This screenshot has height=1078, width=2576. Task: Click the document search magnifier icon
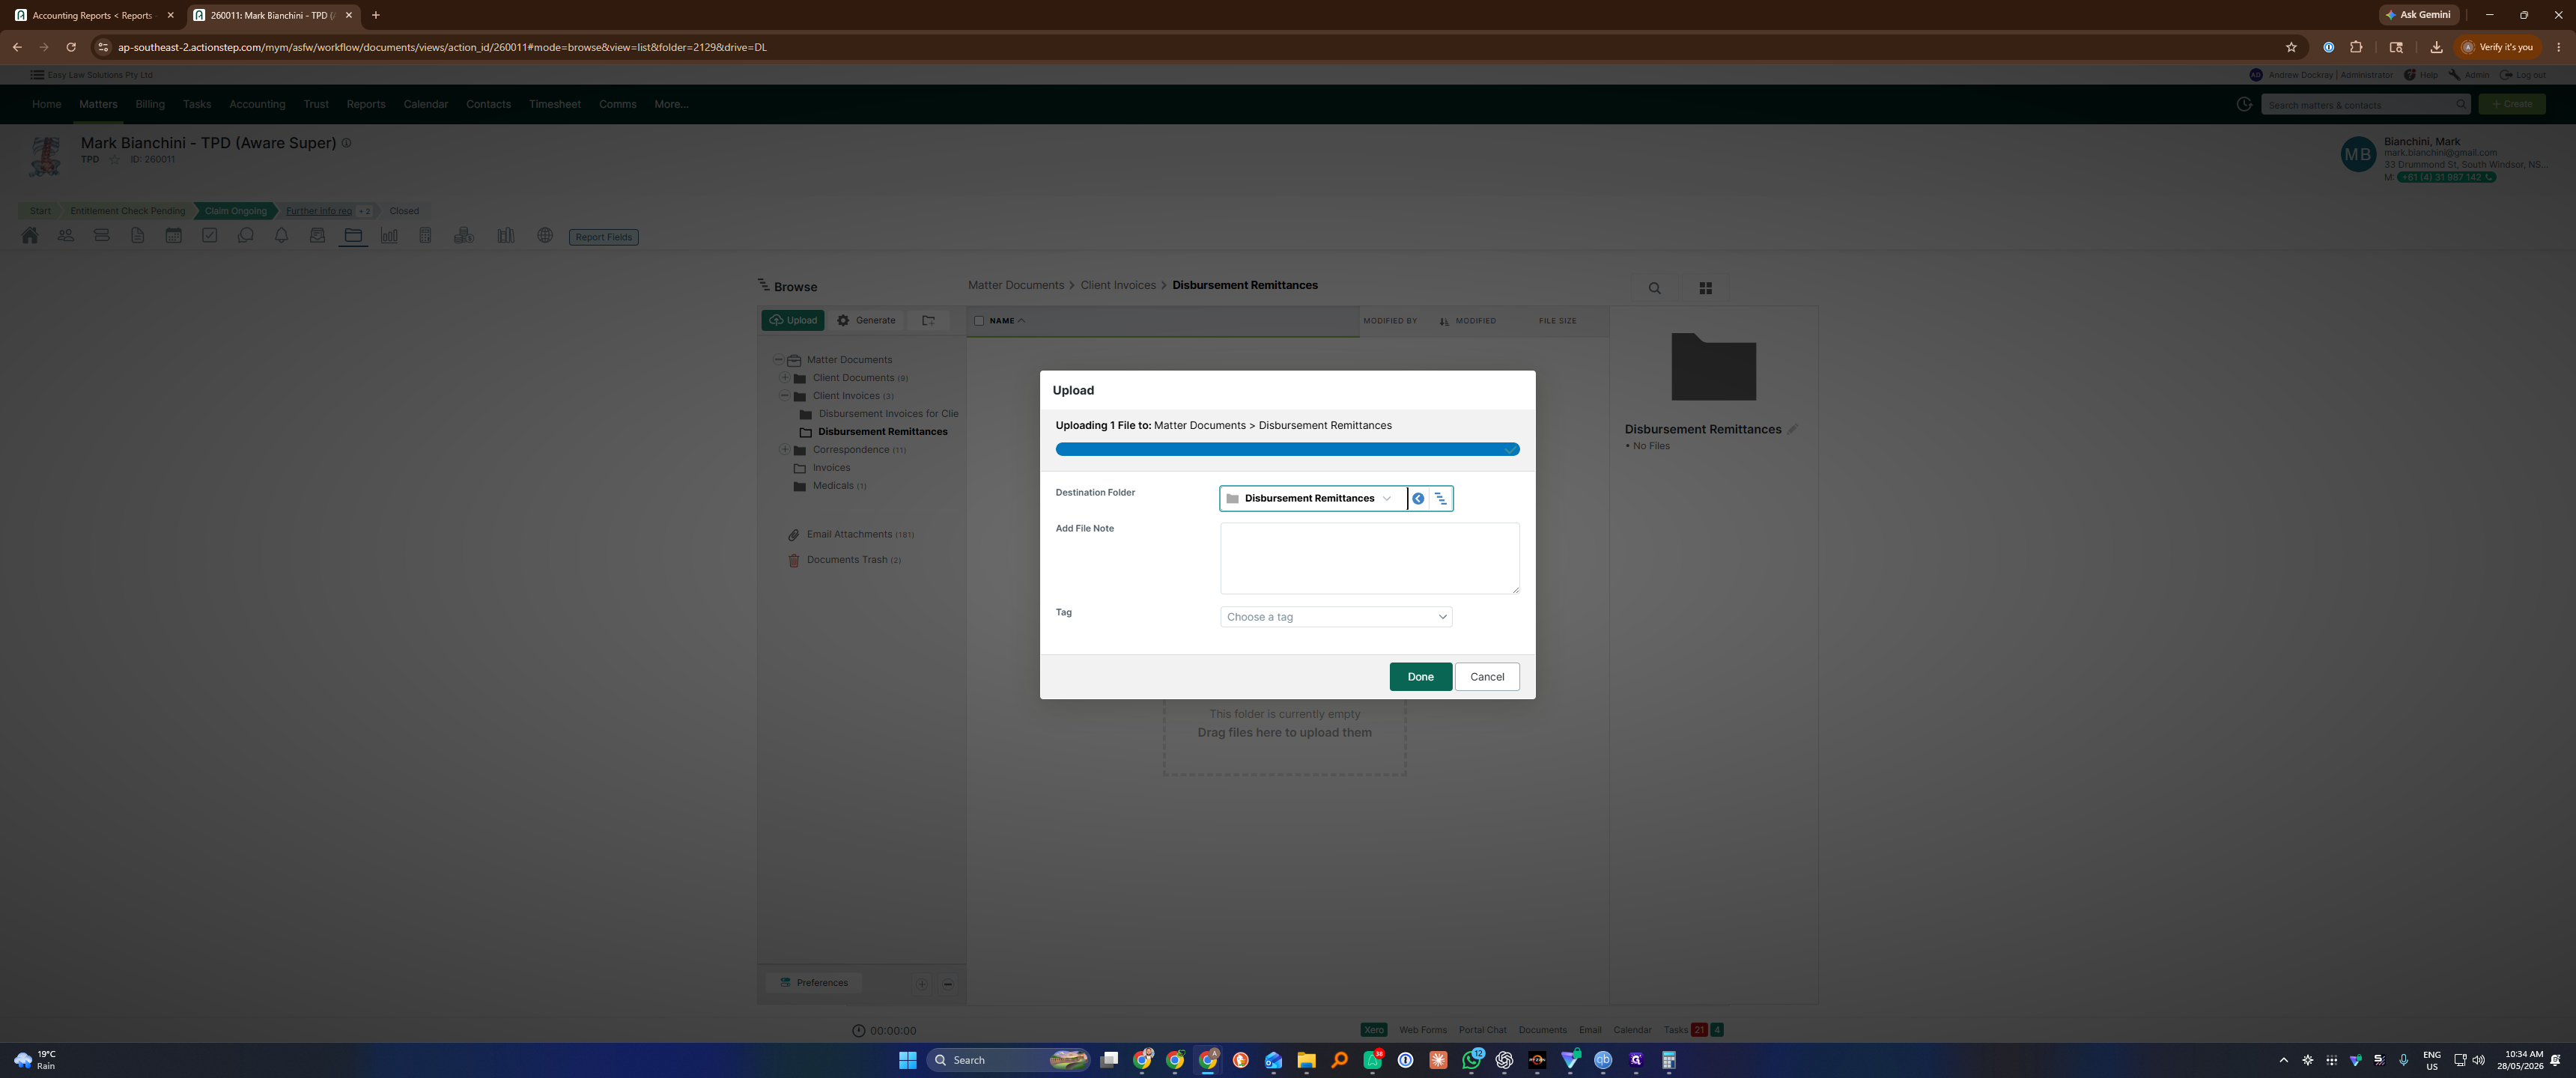(1655, 288)
